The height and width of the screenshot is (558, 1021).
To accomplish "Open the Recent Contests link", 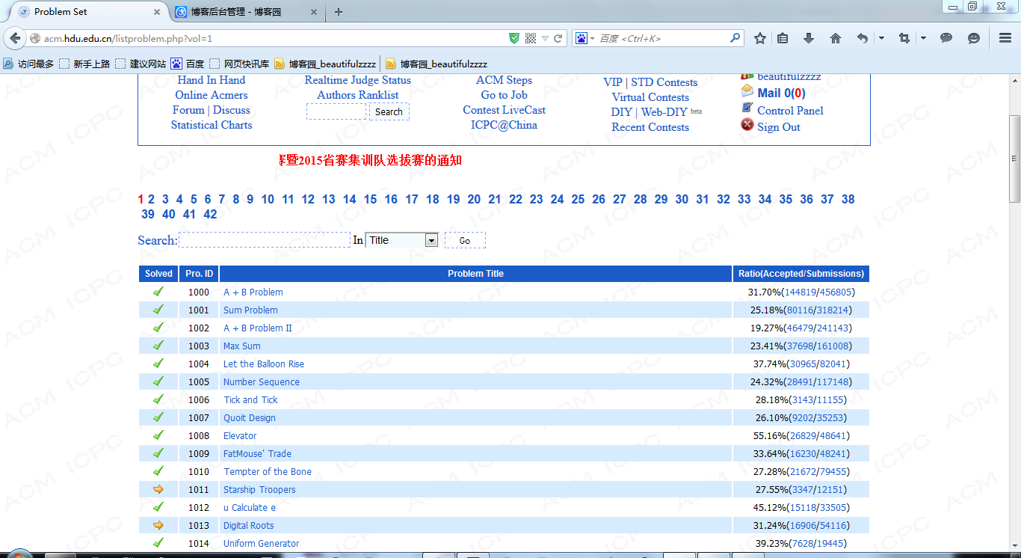I will point(650,127).
